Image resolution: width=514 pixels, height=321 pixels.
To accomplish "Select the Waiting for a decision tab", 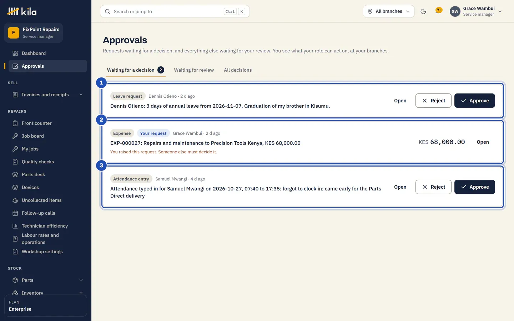I will (x=136, y=70).
